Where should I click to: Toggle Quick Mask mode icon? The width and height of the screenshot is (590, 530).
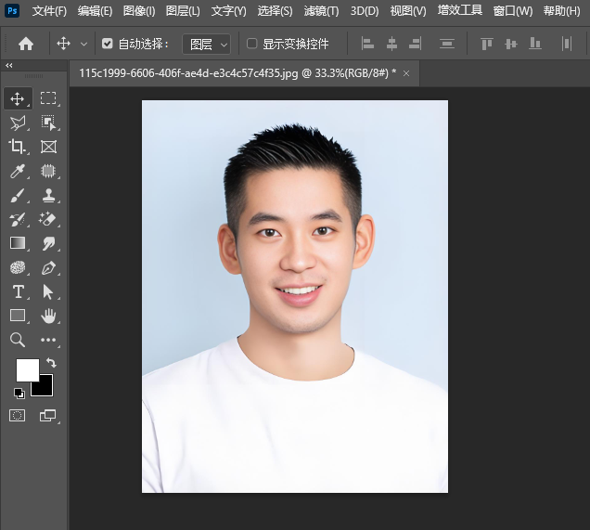click(18, 416)
